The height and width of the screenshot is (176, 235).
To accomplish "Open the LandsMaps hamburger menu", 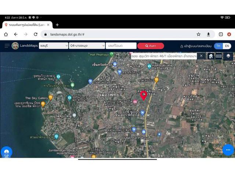I will coord(7,46).
